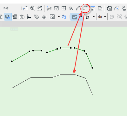Click the dashed orange line-type swatch

(14, 29)
